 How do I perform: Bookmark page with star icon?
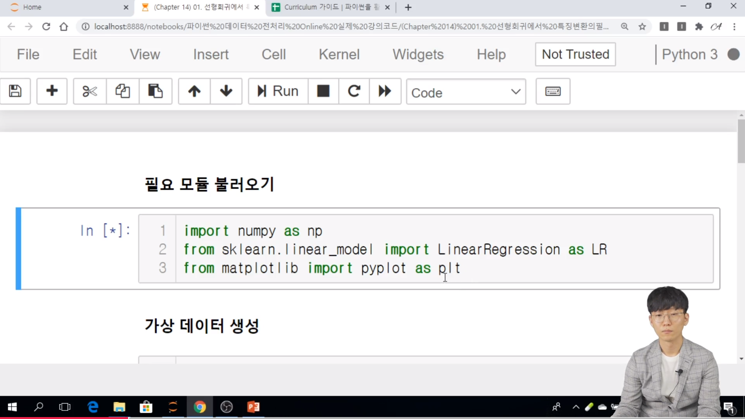click(642, 26)
